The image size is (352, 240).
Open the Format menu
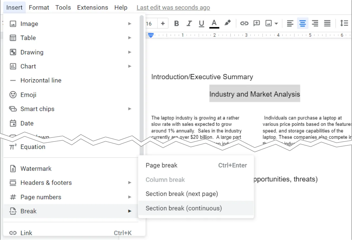(39, 7)
